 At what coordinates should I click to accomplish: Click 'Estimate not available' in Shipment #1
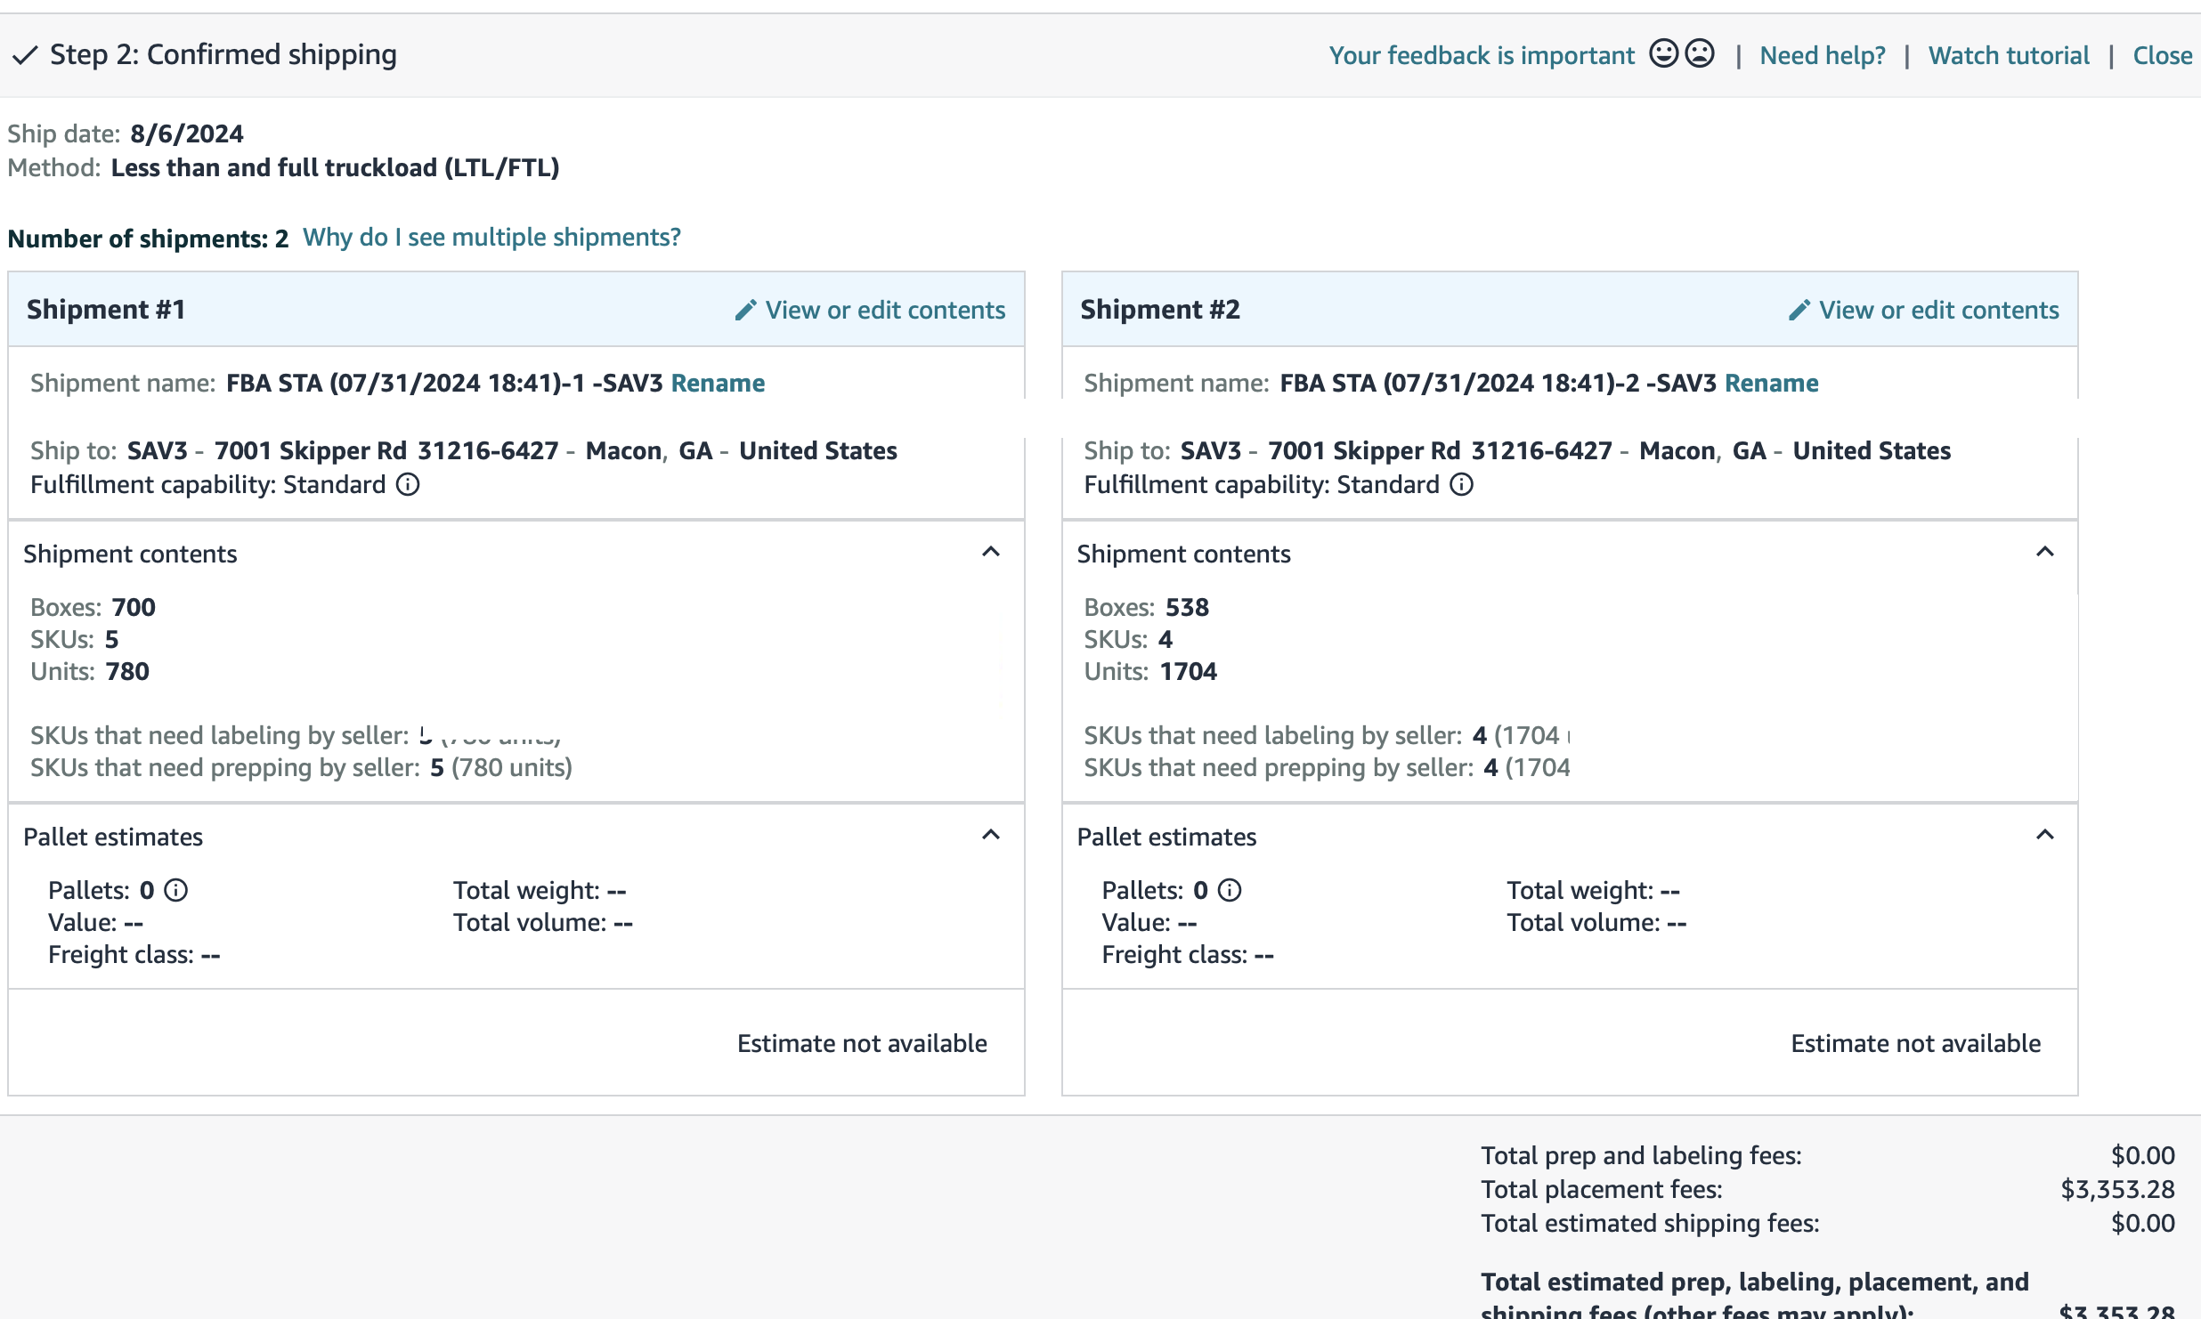point(862,1043)
